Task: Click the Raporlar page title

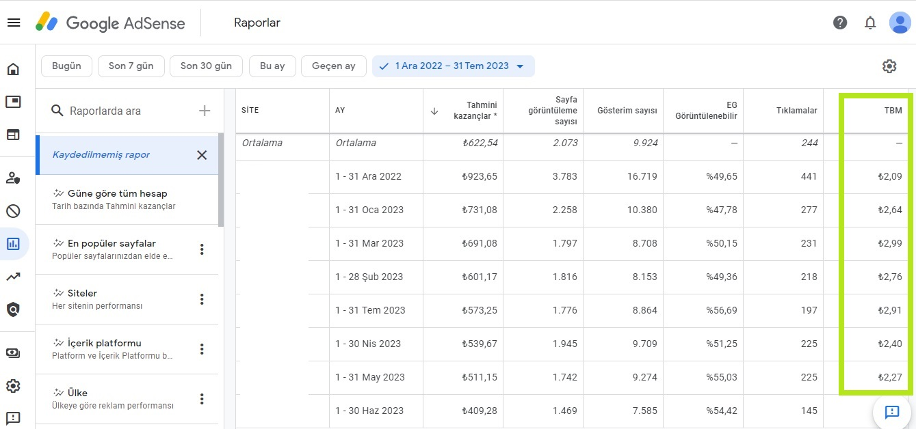Action: (x=257, y=23)
